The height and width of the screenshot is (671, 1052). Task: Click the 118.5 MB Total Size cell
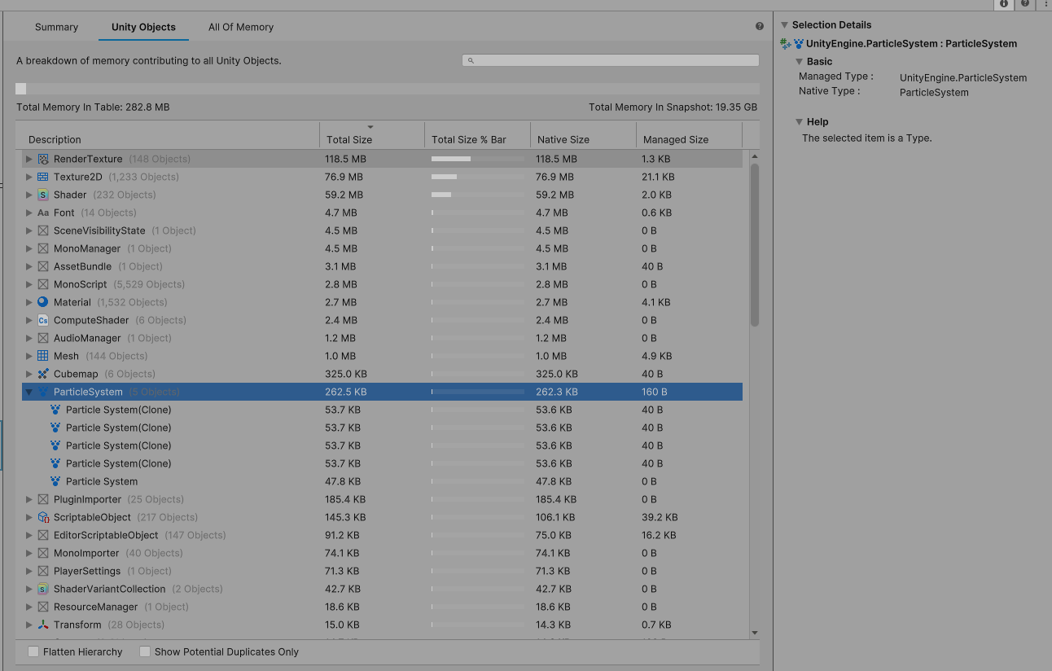click(345, 159)
